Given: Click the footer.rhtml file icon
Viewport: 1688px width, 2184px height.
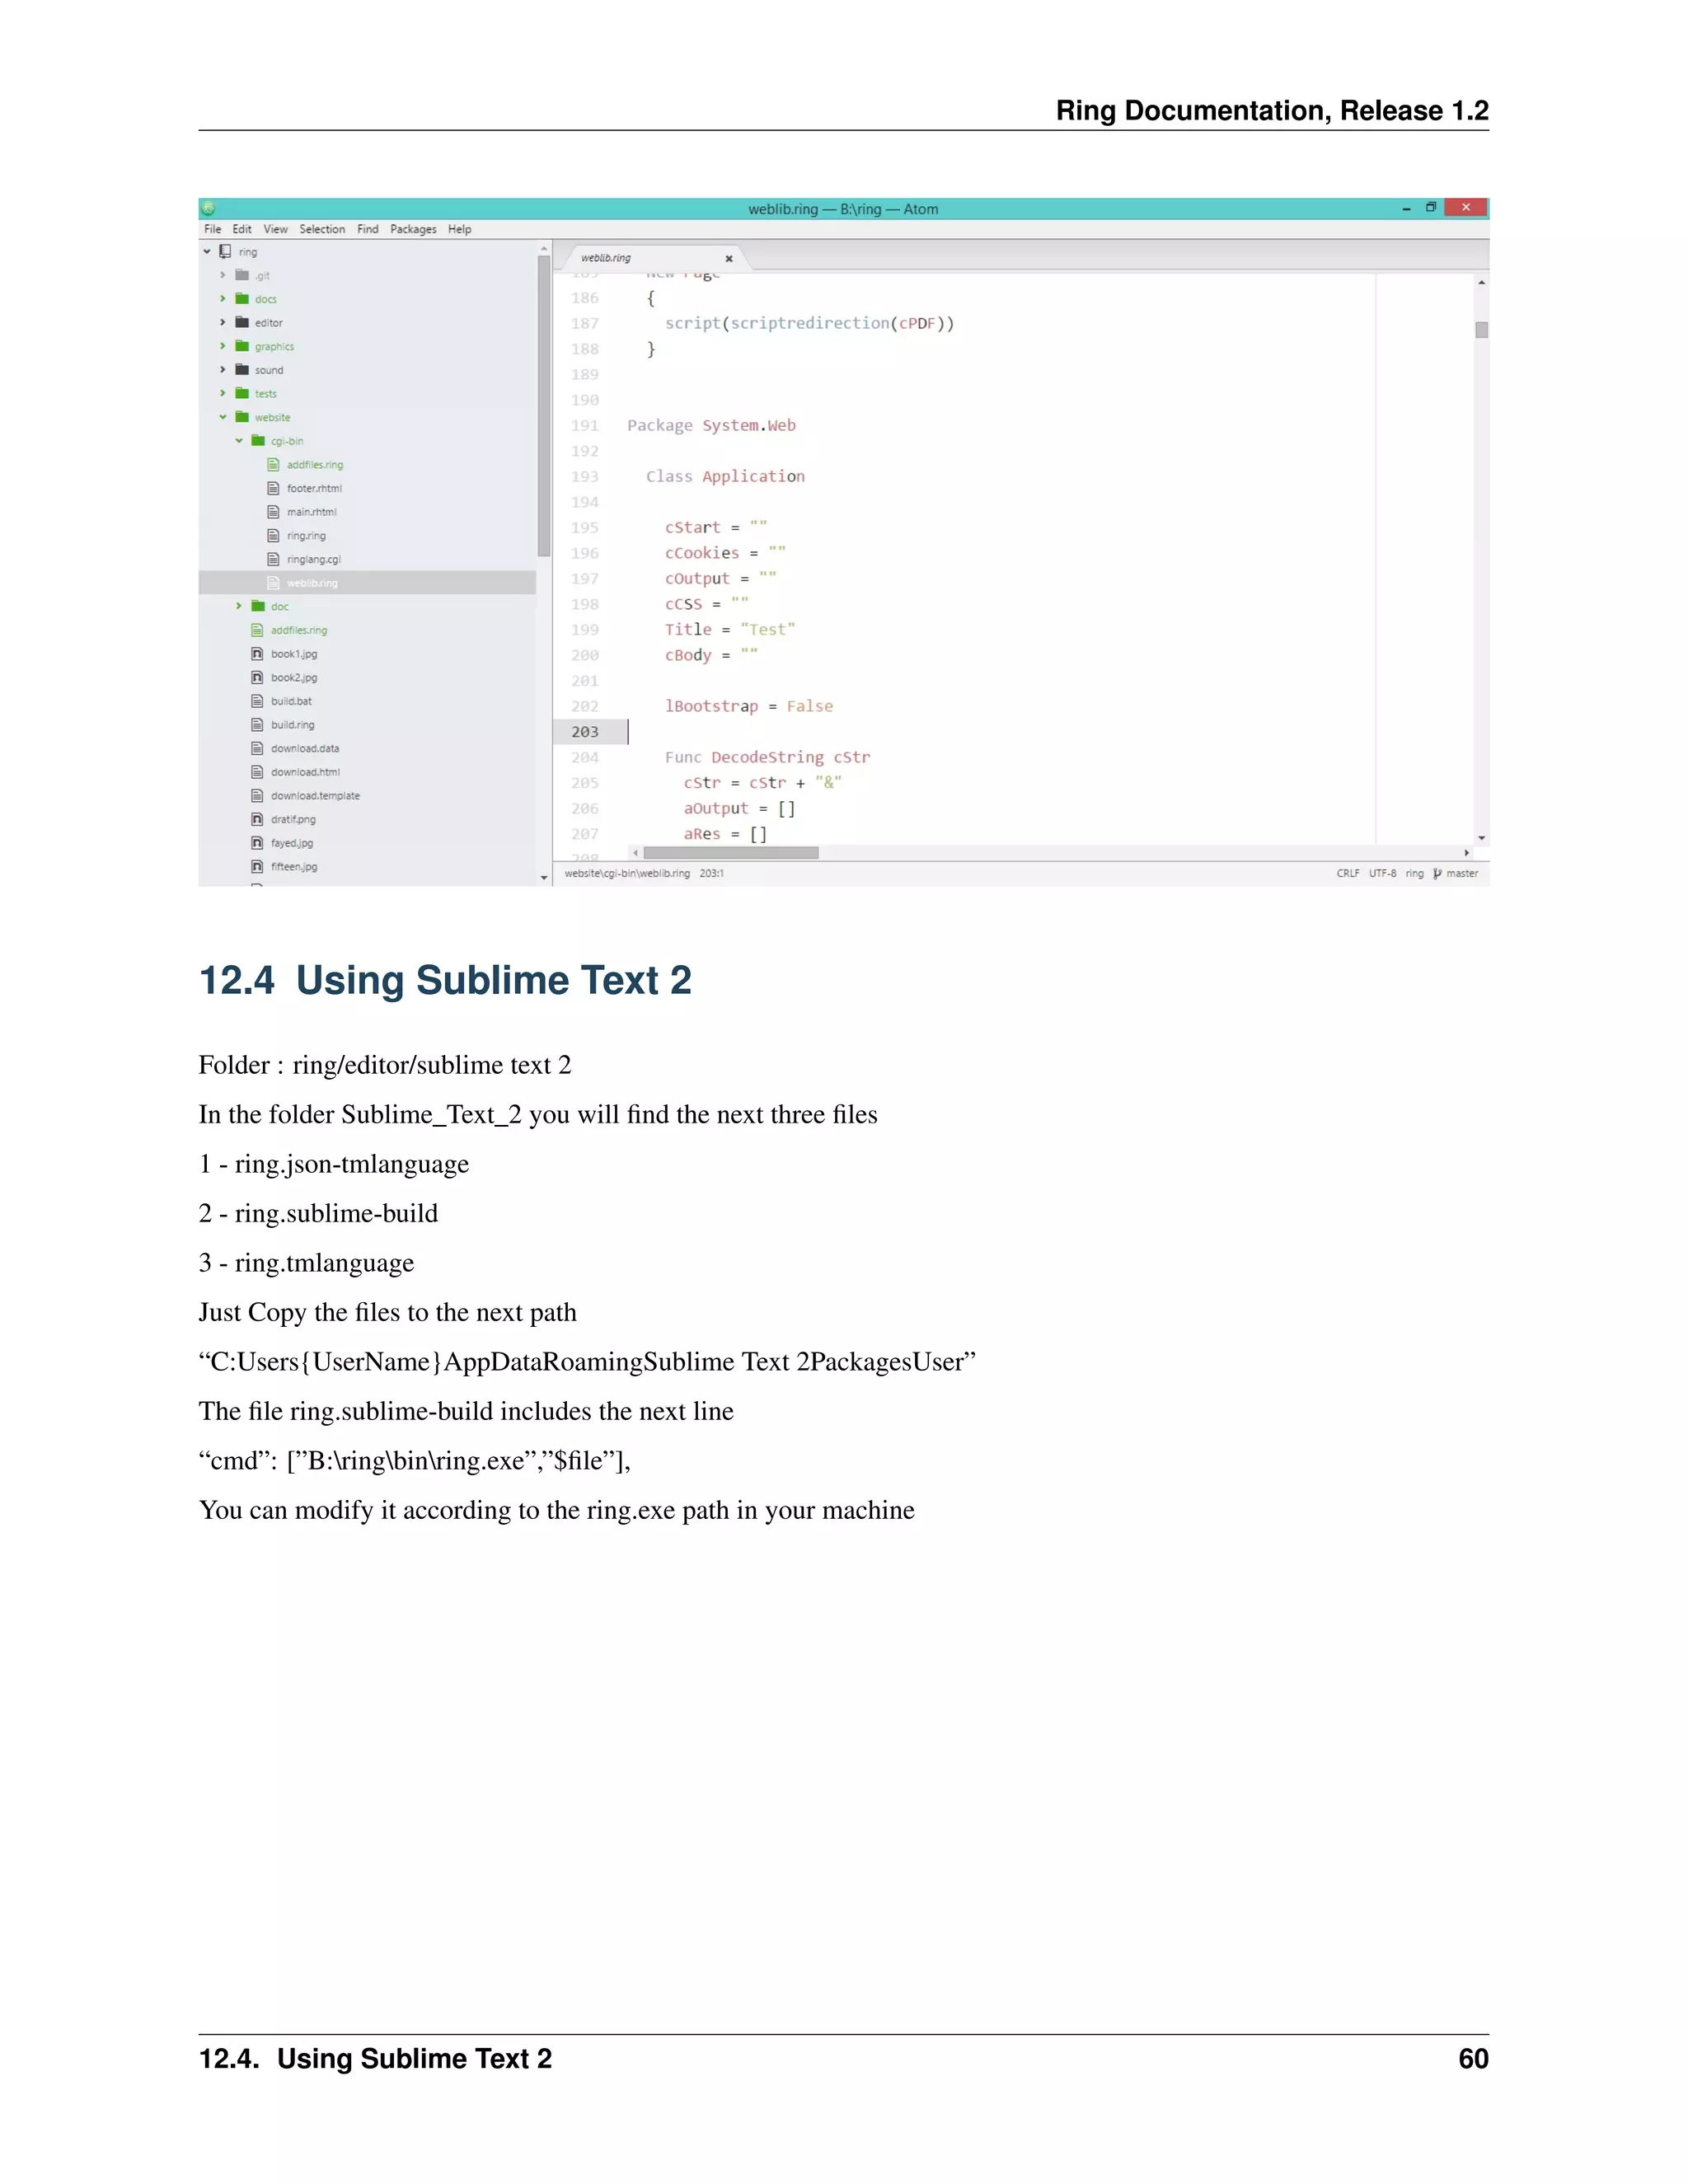Looking at the screenshot, I should 273,488.
